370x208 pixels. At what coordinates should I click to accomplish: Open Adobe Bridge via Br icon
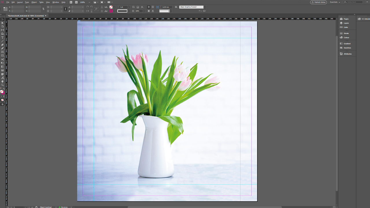71,2
